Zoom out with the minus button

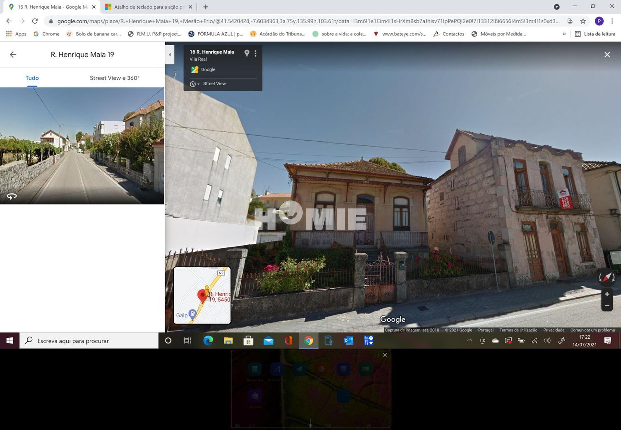(x=607, y=305)
